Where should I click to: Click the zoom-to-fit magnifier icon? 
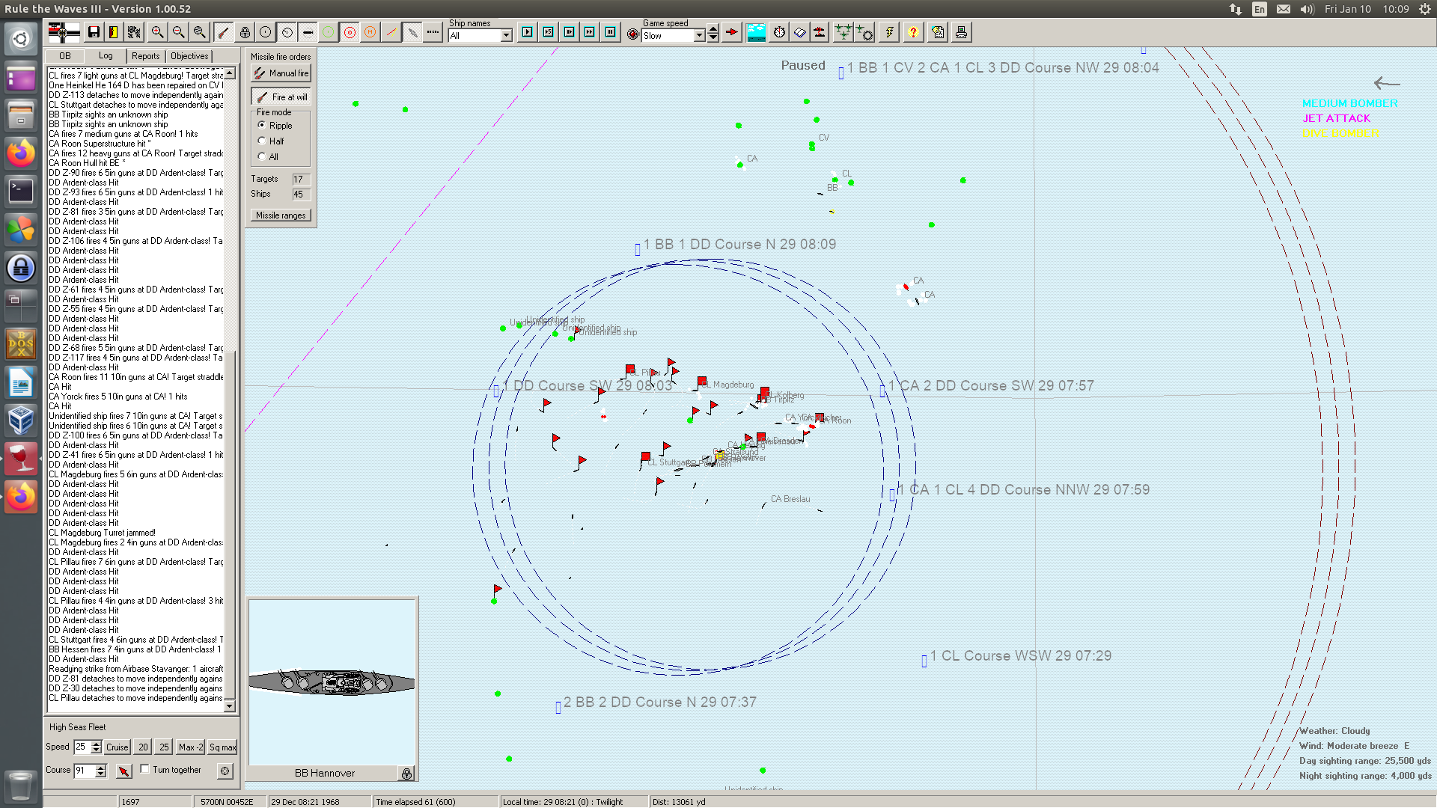[x=199, y=32]
